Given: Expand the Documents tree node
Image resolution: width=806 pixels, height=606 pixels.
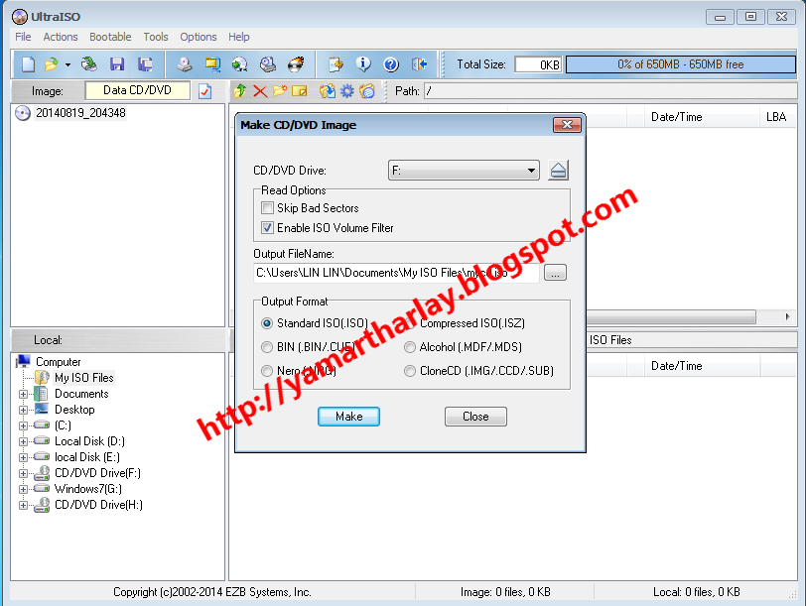Looking at the screenshot, I should [23, 395].
